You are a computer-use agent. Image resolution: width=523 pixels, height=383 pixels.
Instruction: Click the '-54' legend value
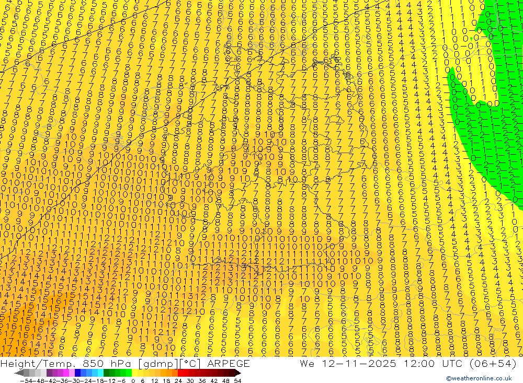(26, 381)
